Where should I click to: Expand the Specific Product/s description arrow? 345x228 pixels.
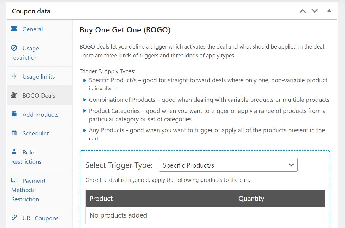85,80
